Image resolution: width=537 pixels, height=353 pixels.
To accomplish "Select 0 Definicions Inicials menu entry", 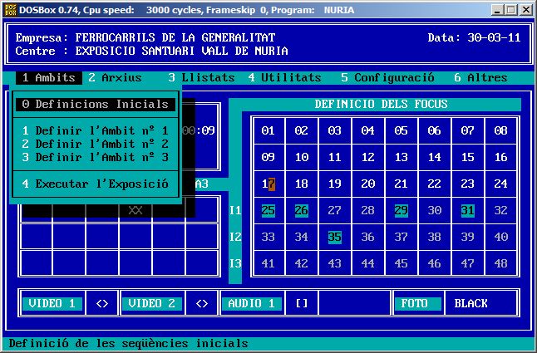I will (96, 105).
